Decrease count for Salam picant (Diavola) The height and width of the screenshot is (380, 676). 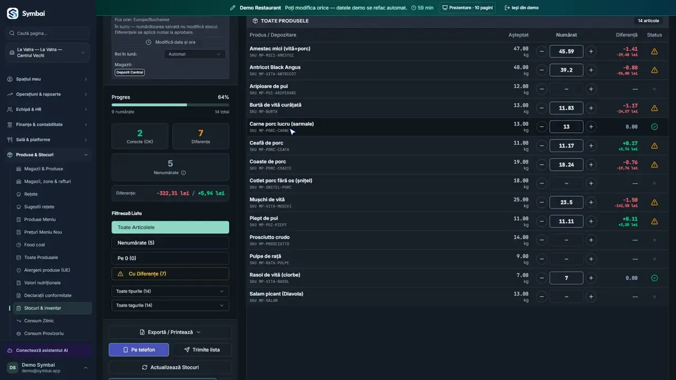541,297
